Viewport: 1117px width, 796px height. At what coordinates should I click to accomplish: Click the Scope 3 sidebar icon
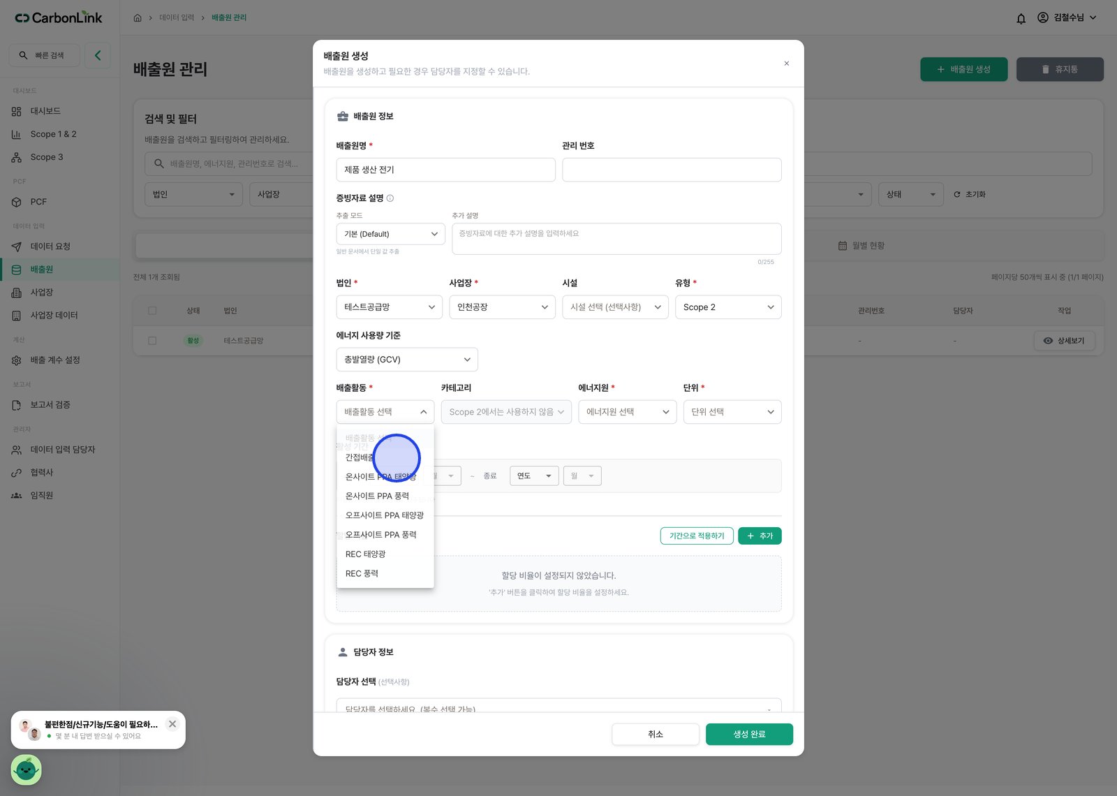(x=17, y=157)
